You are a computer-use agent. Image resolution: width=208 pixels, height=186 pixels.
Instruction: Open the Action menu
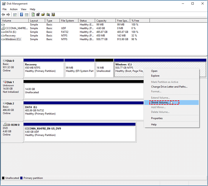[14, 9]
